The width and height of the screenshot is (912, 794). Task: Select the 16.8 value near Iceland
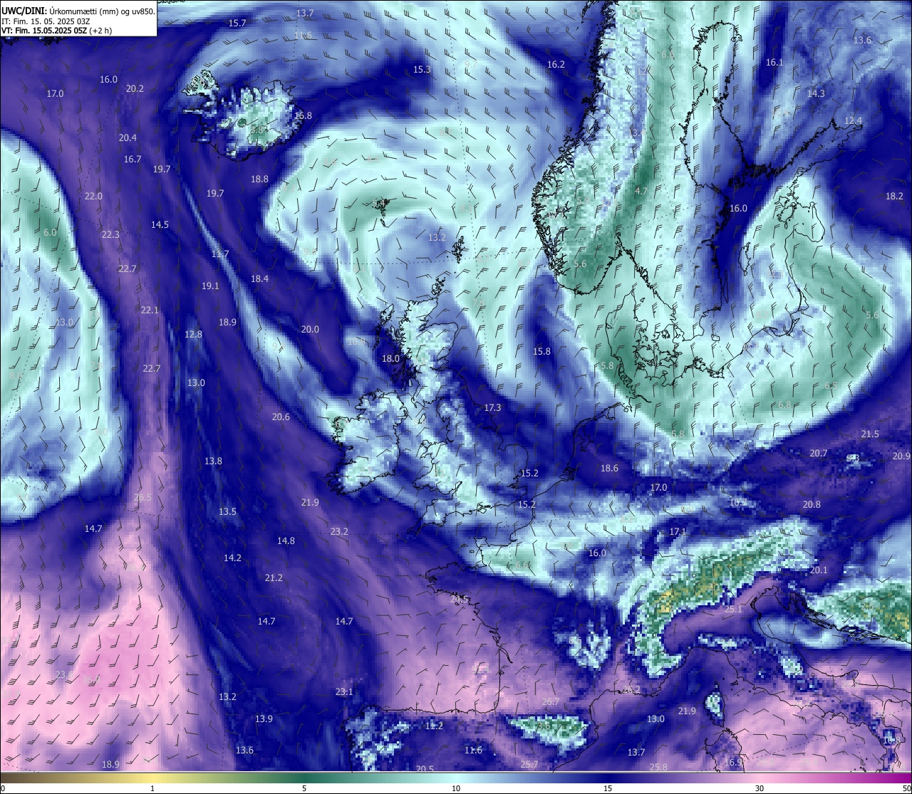(303, 116)
